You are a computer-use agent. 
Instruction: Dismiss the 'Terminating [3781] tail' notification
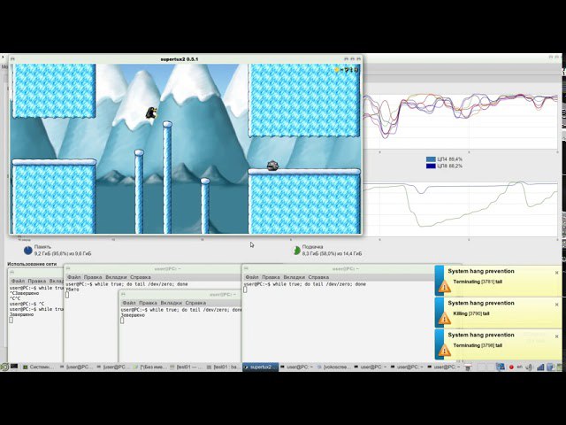click(556, 273)
